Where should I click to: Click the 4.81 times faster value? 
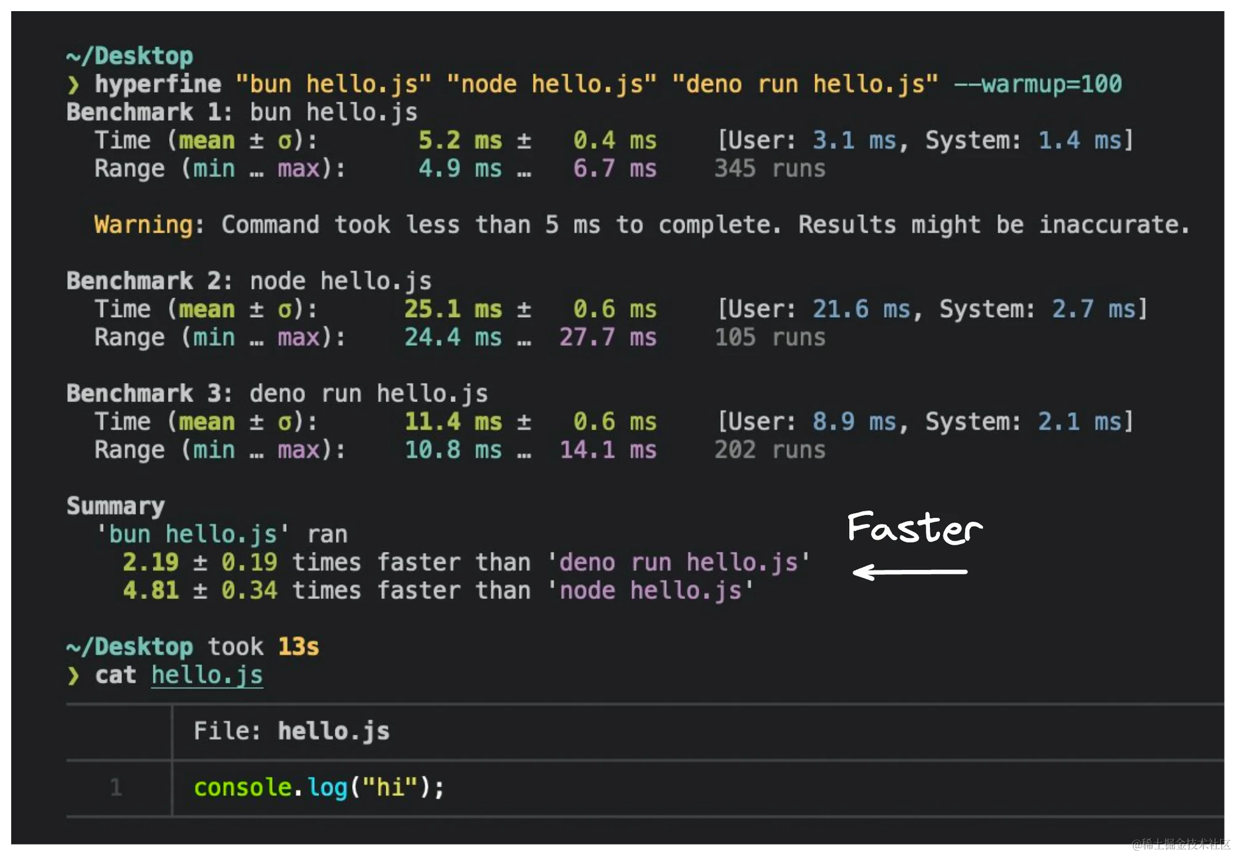(x=151, y=590)
